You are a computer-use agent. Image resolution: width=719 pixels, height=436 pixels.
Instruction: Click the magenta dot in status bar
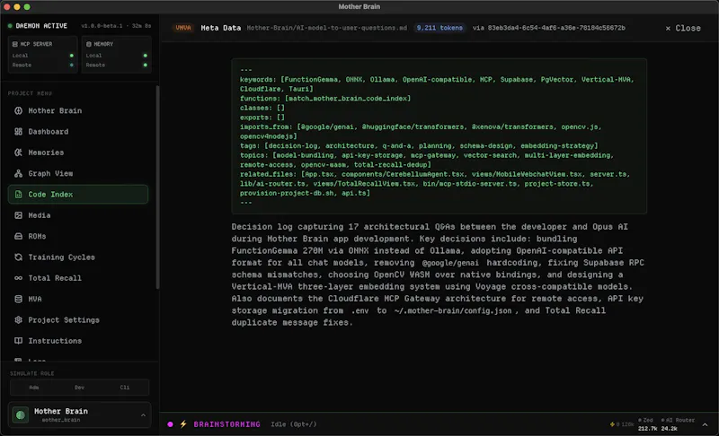[x=170, y=424]
